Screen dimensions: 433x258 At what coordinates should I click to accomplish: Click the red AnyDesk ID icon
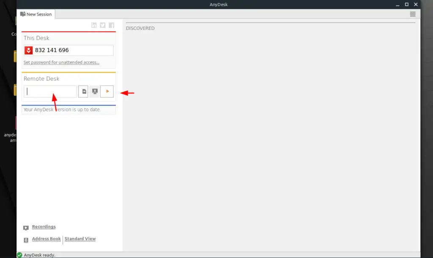28,50
